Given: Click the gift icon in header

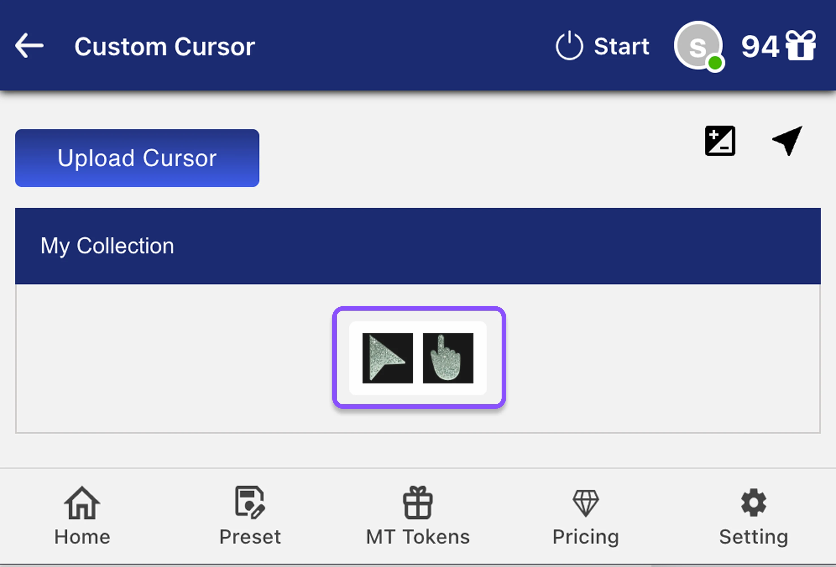Looking at the screenshot, I should [800, 46].
